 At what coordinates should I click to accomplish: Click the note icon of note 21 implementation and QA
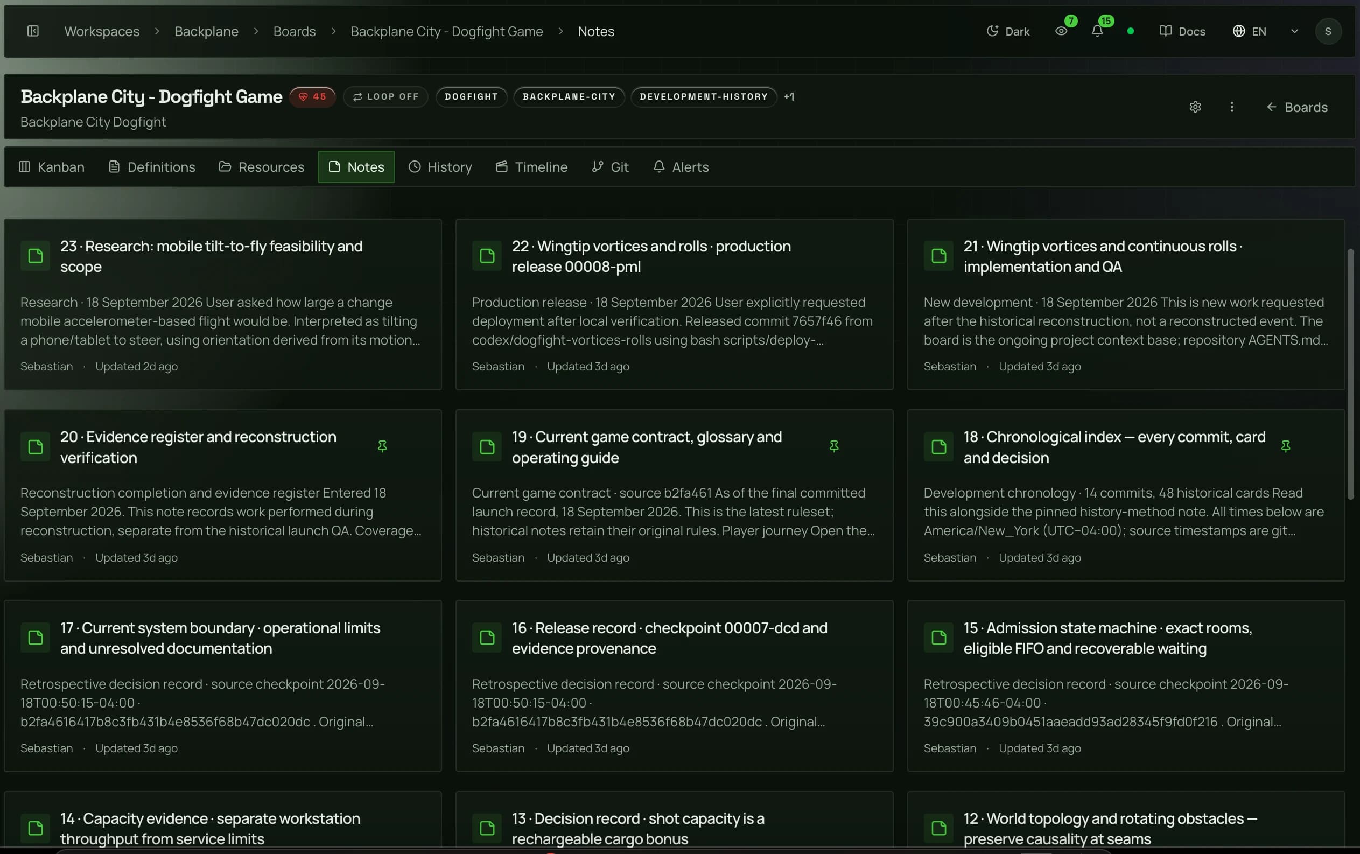coord(938,256)
